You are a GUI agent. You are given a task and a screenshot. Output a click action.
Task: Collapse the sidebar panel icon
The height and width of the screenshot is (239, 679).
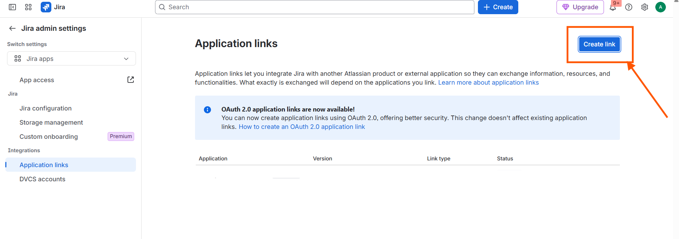click(x=12, y=7)
